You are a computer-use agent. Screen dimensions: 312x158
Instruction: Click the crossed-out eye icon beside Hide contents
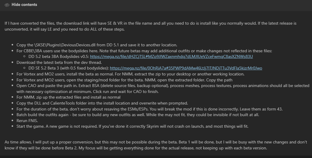point(7,5)
